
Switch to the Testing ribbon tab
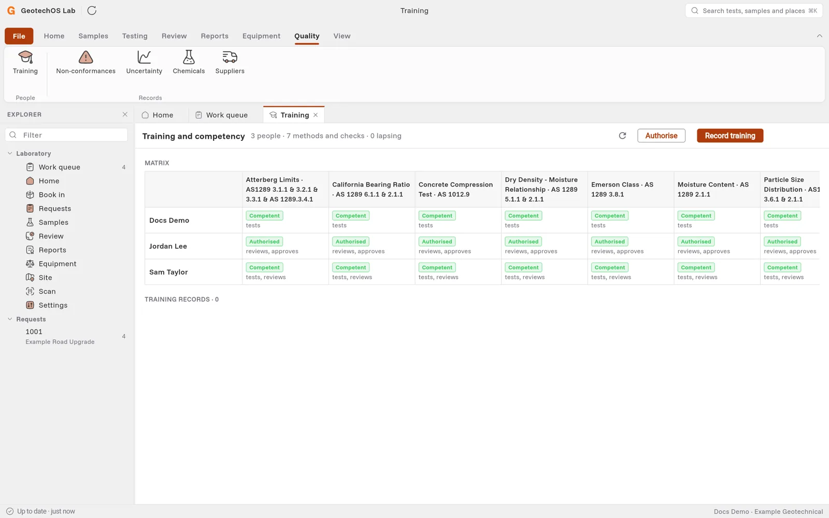[x=135, y=36]
